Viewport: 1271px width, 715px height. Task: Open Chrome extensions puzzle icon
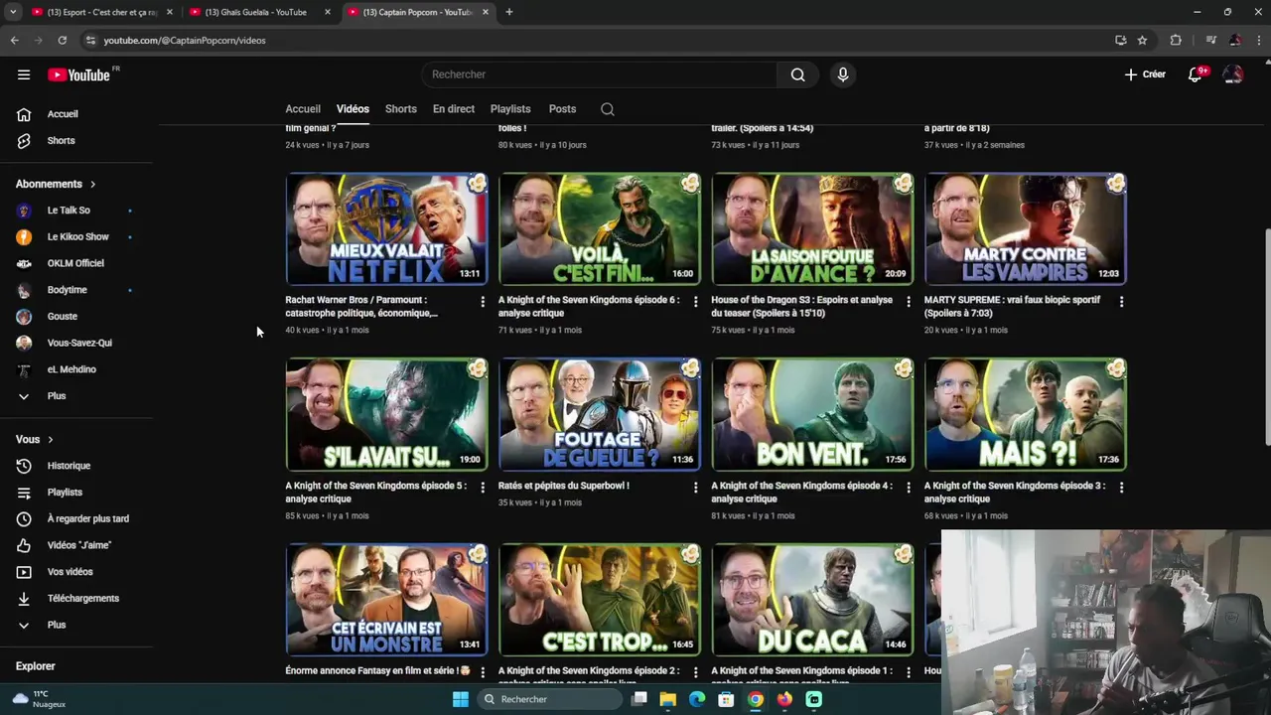click(1176, 41)
